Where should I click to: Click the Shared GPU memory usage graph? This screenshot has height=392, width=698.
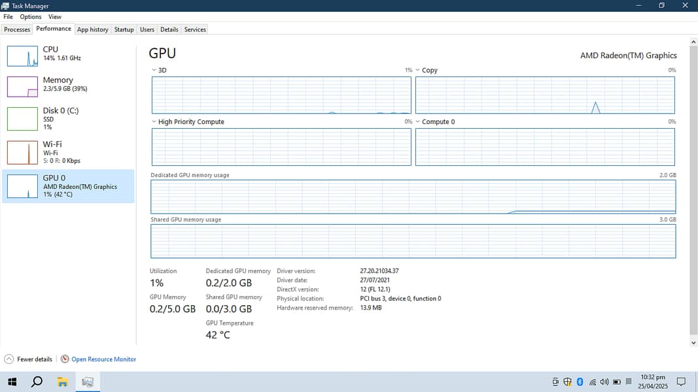point(413,241)
